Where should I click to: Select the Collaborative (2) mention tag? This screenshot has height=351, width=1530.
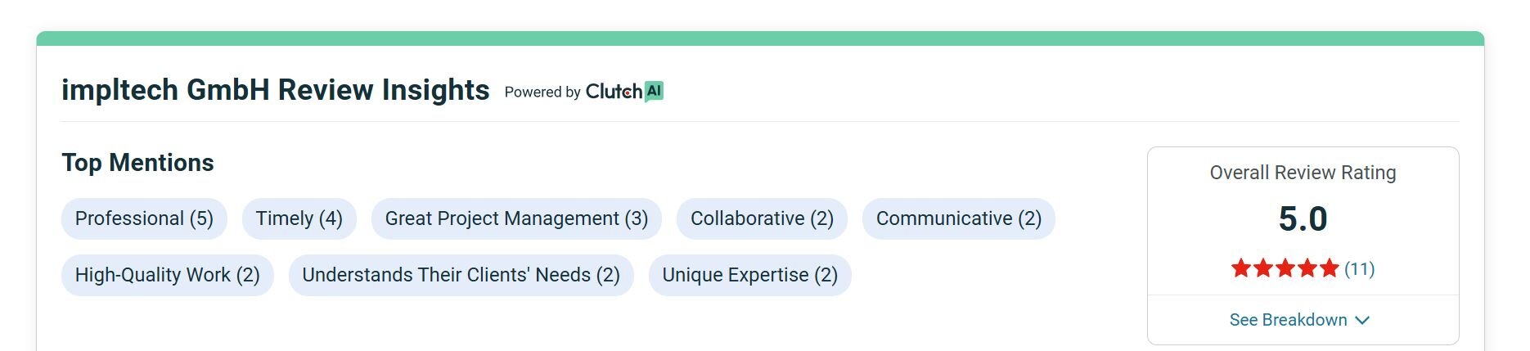point(762,218)
